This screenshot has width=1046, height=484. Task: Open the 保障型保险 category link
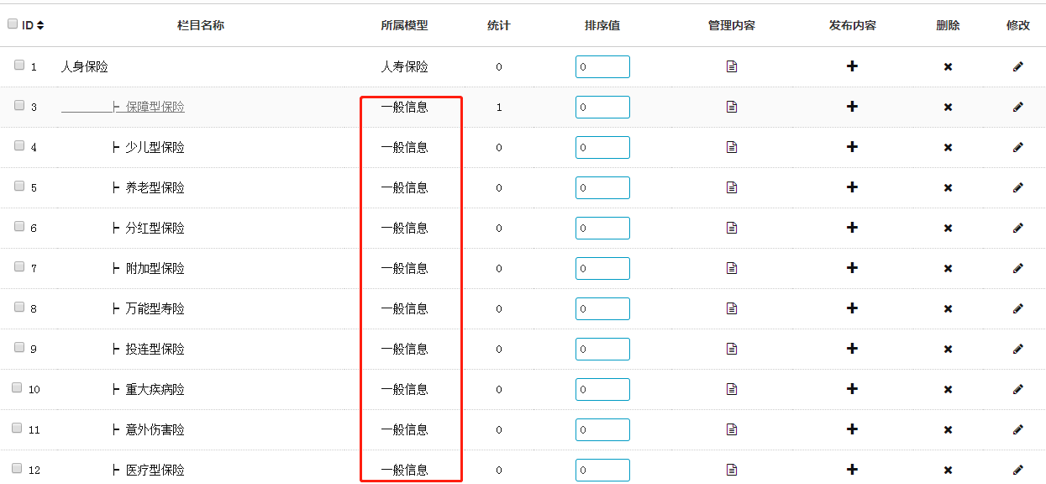coord(155,107)
